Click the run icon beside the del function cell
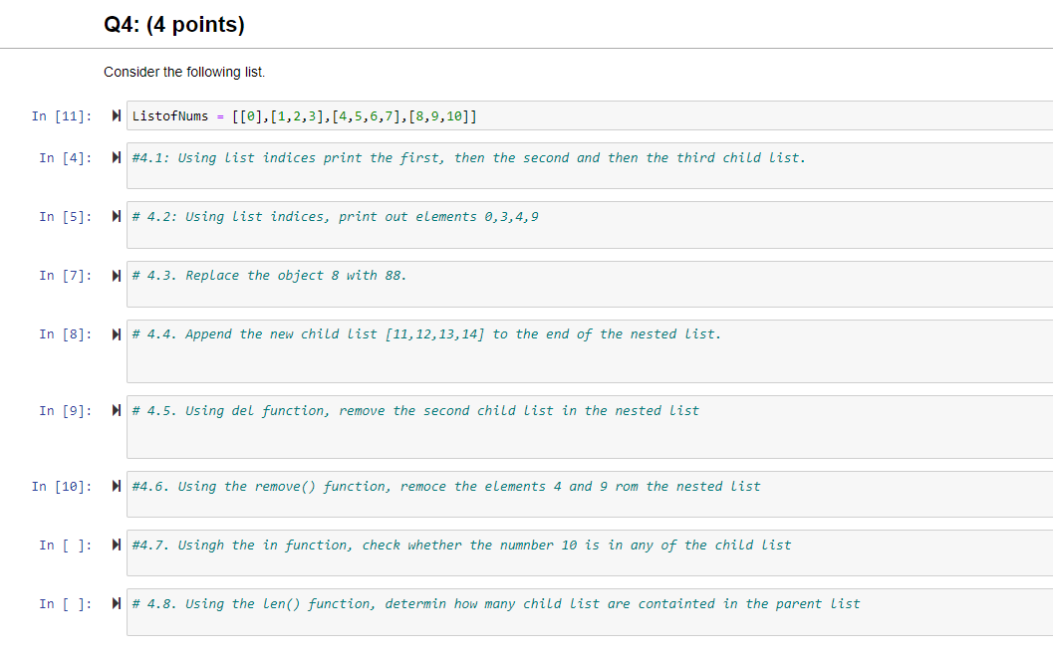 (x=117, y=410)
